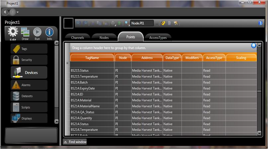Open the Info section
This screenshot has height=149, width=268.
tap(49, 33)
